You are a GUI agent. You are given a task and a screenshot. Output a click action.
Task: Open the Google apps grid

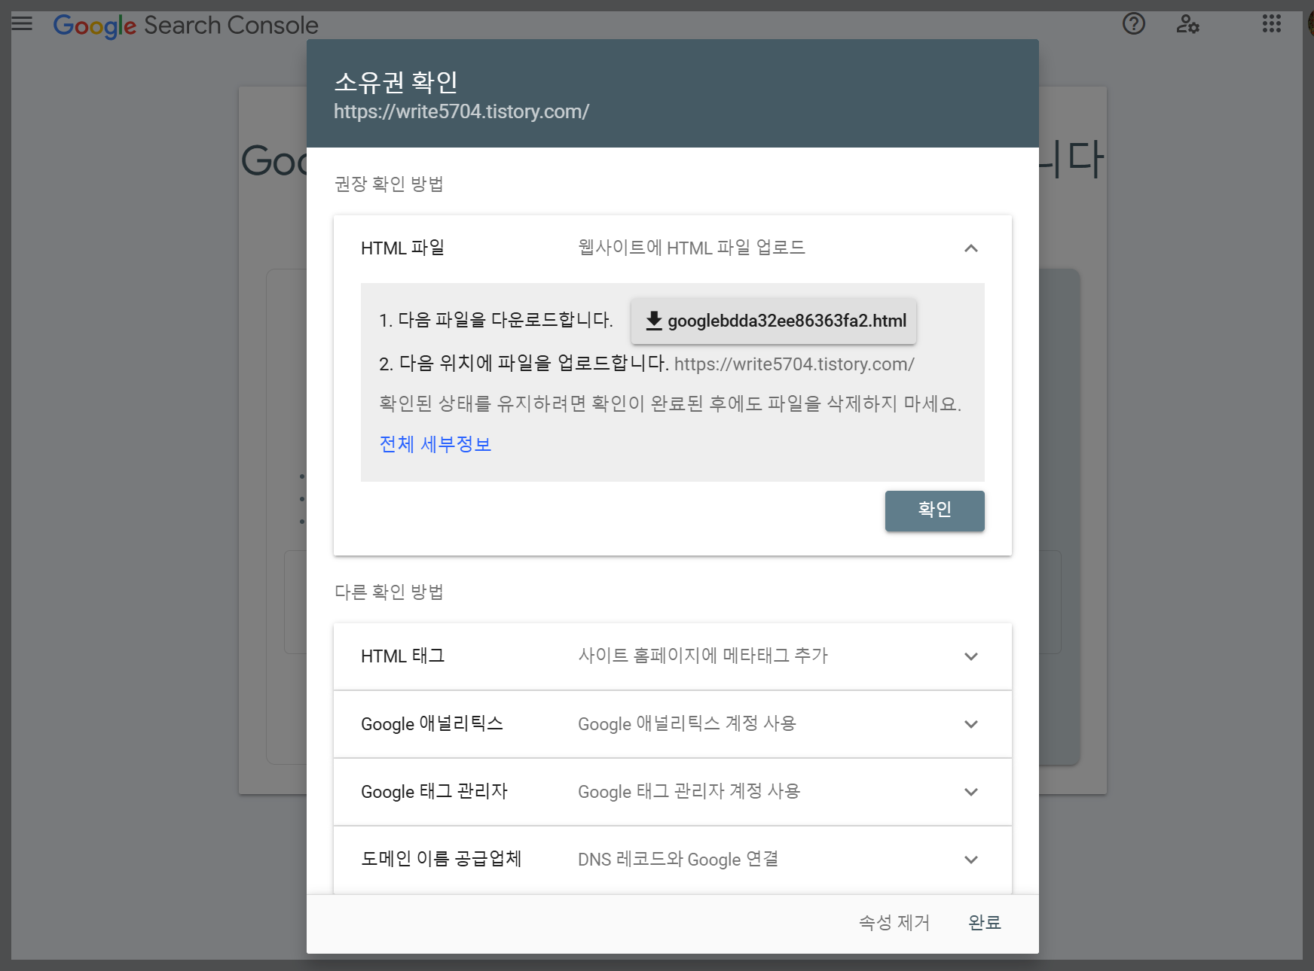(1272, 24)
